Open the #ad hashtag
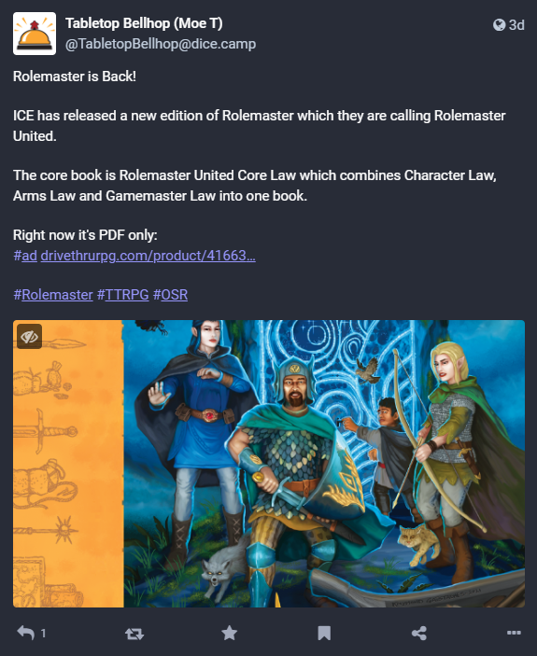Viewport: 537px width, 656px height. [x=25, y=256]
